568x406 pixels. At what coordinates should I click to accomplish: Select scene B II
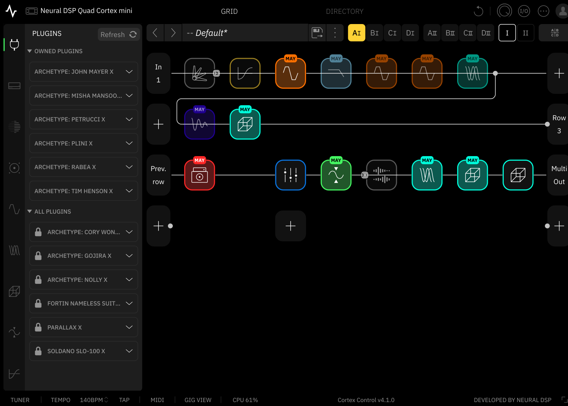click(450, 33)
